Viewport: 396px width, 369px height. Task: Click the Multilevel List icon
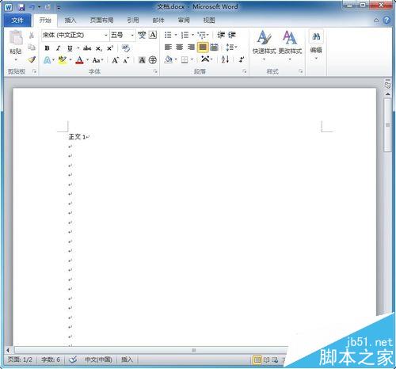pos(202,35)
